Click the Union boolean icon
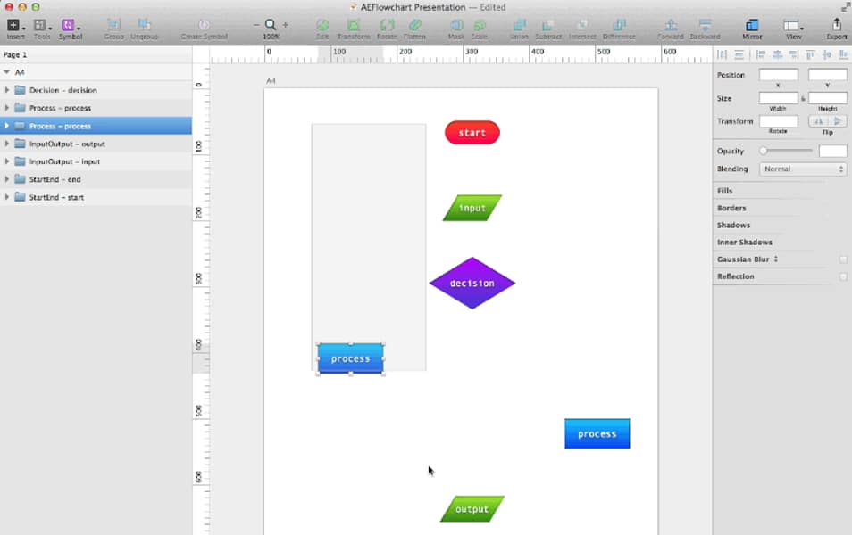 click(x=518, y=26)
